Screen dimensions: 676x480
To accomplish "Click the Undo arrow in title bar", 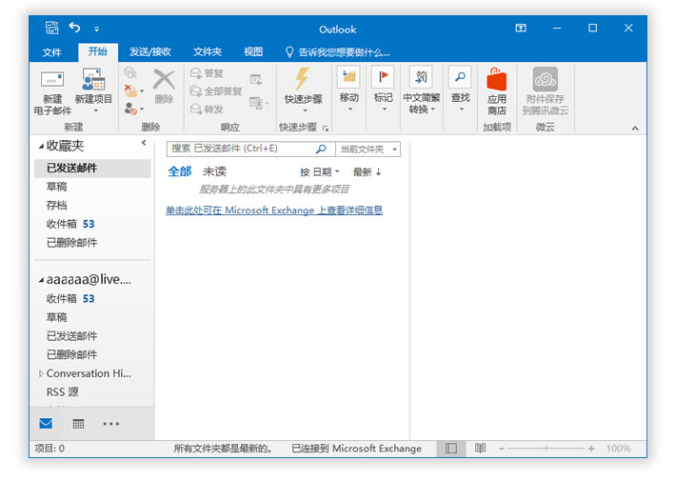I will tap(75, 28).
